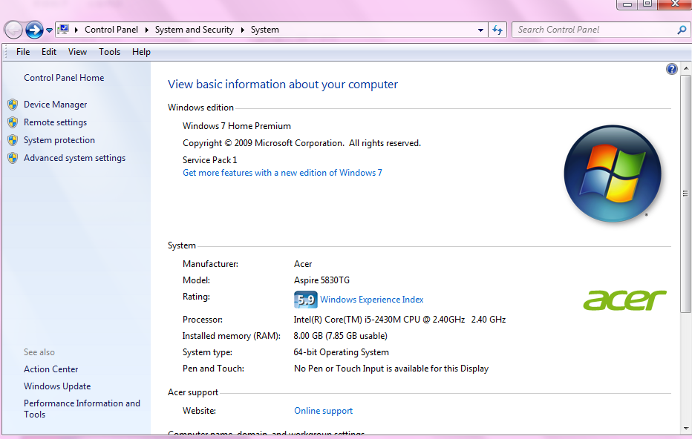Click the shield icon beside Remote settings
Image resolution: width=692 pixels, height=439 pixels.
pyautogui.click(x=12, y=122)
